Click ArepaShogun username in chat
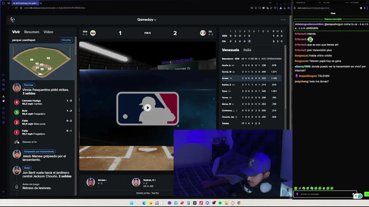The image size is (369, 207). 308,76
